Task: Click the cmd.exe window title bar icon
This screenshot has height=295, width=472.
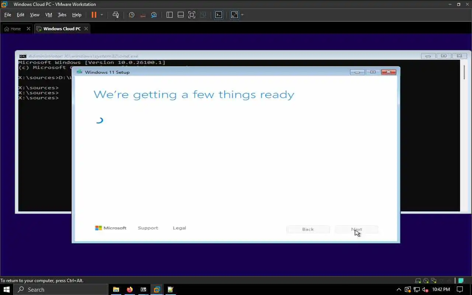Action: (23, 56)
